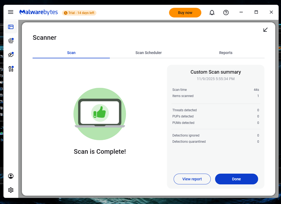The image size is (281, 204).
Task: Open the hamburger navigation menu
Action: click(x=10, y=12)
